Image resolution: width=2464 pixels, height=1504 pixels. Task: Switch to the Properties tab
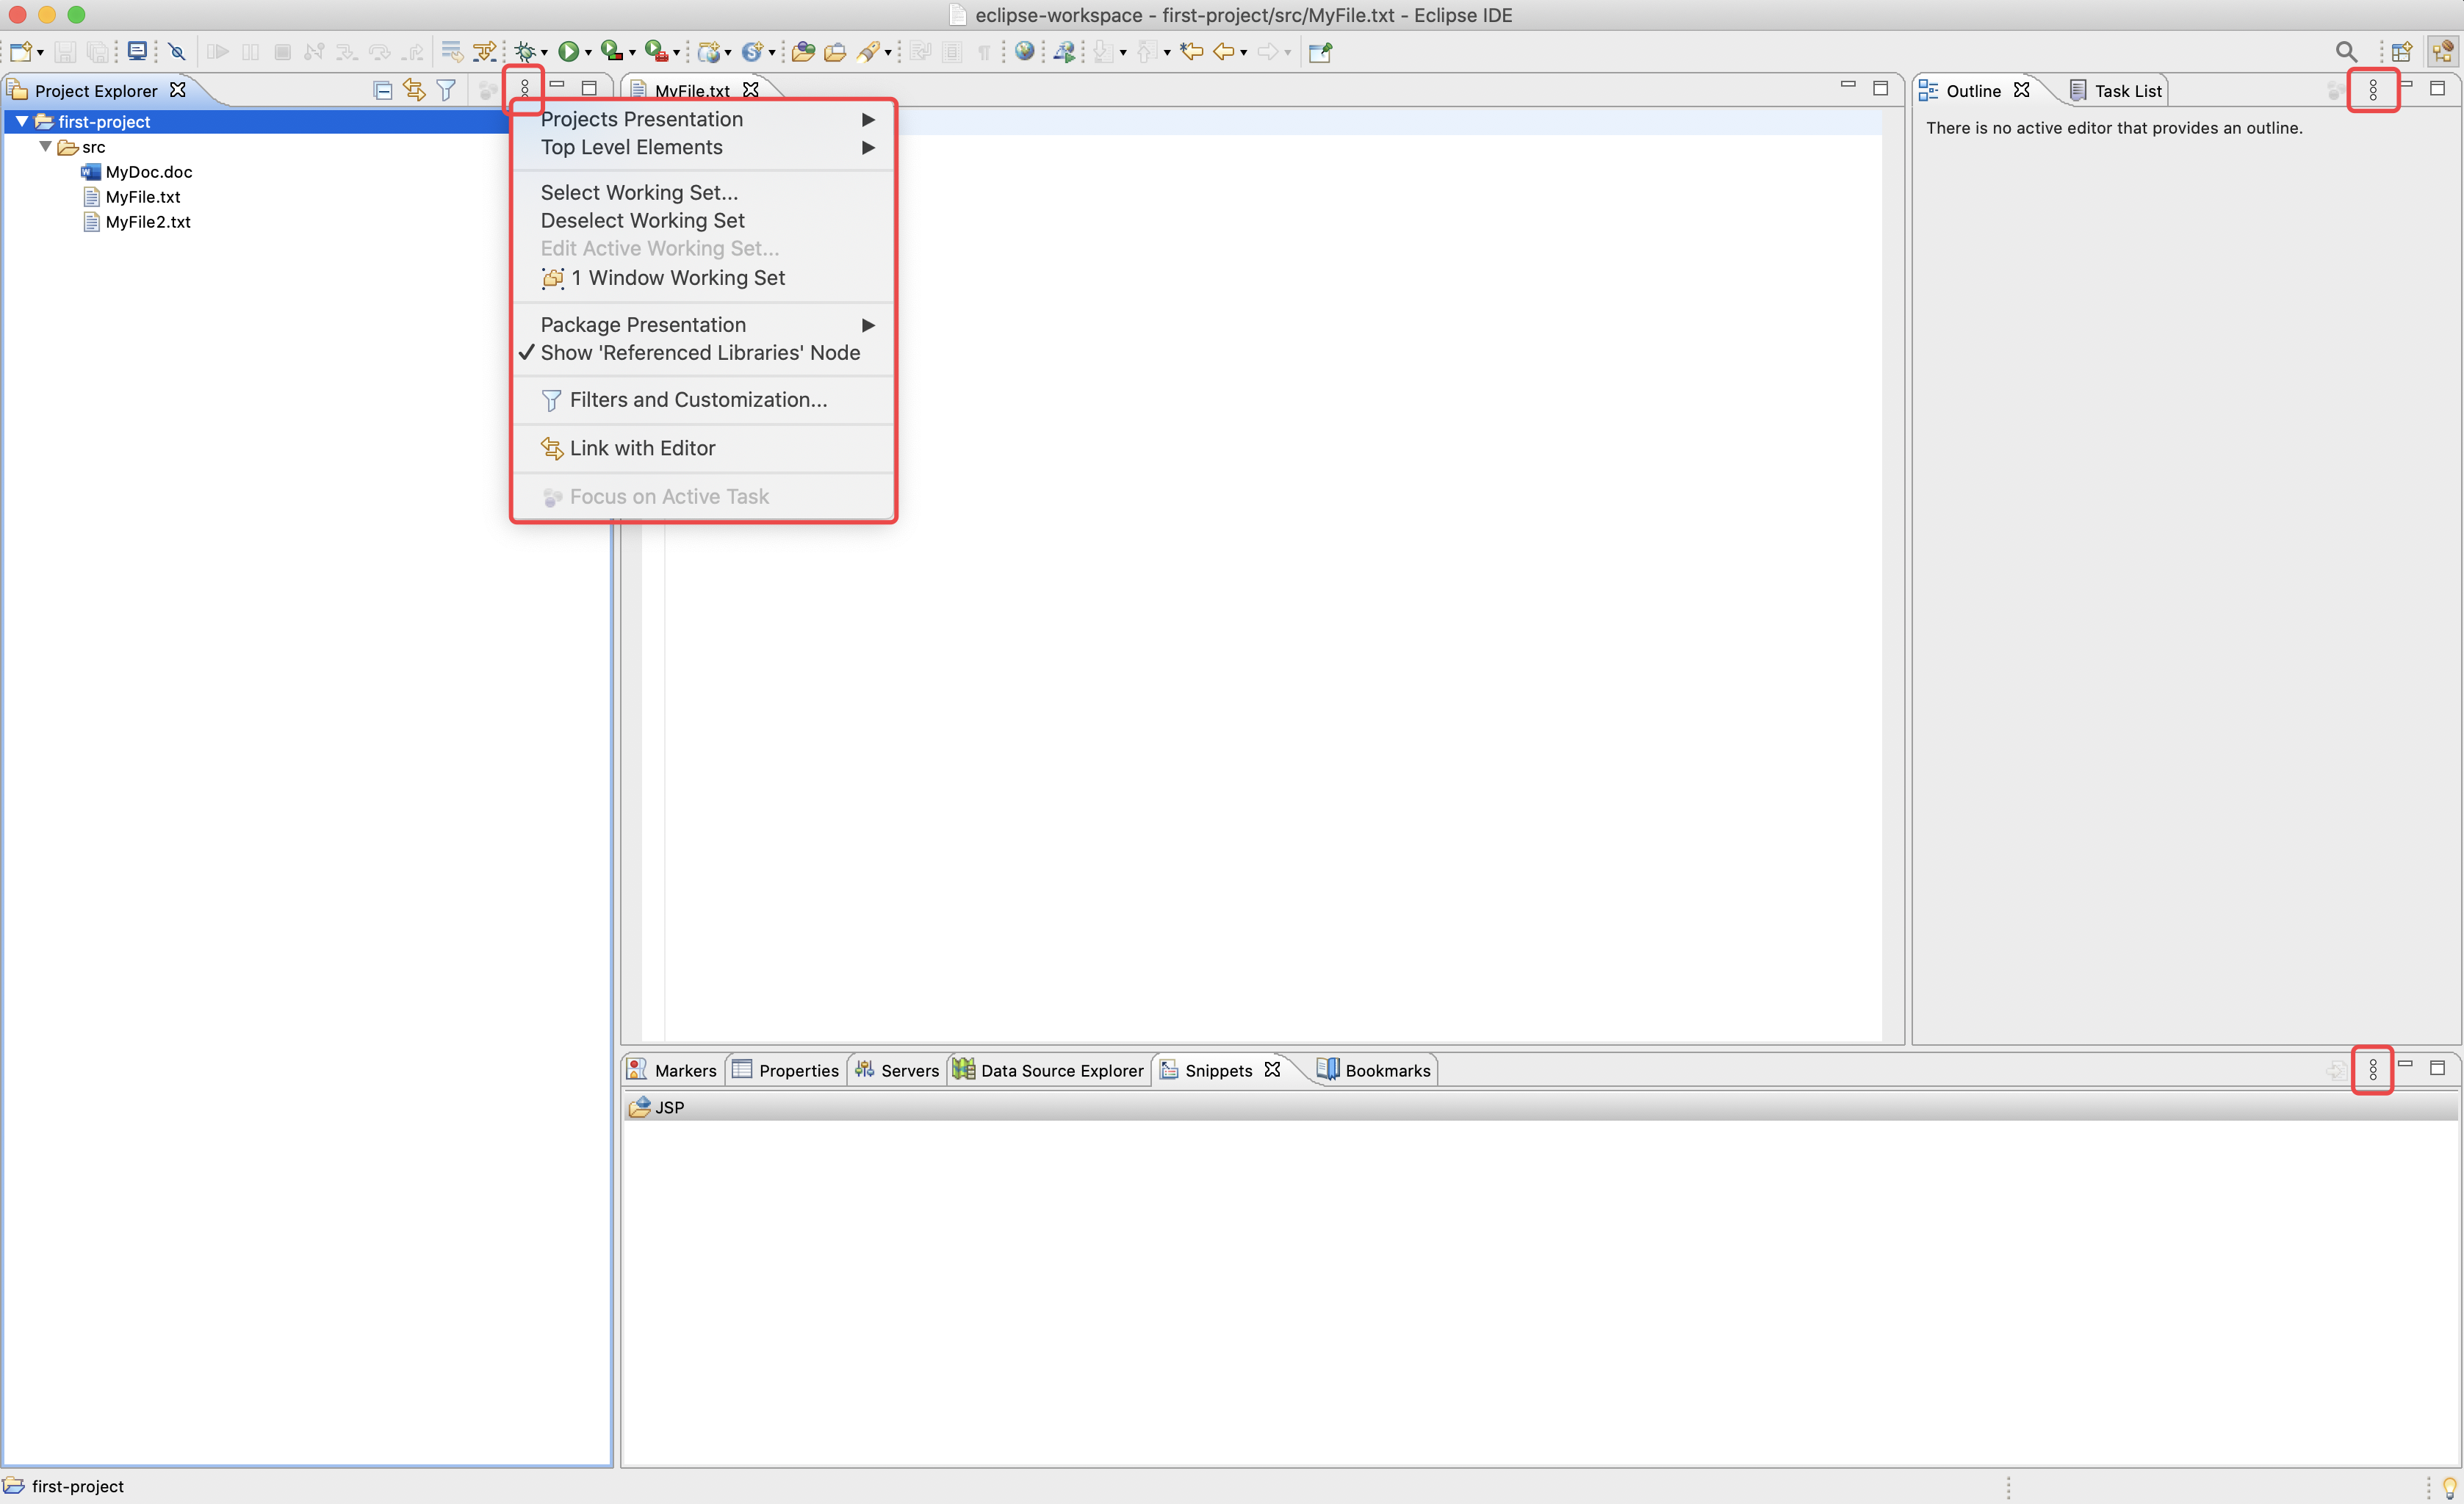pyautogui.click(x=786, y=1070)
